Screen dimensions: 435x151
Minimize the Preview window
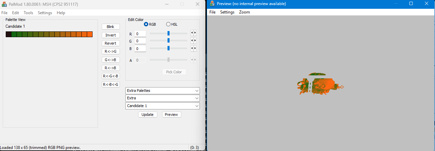[396, 3]
